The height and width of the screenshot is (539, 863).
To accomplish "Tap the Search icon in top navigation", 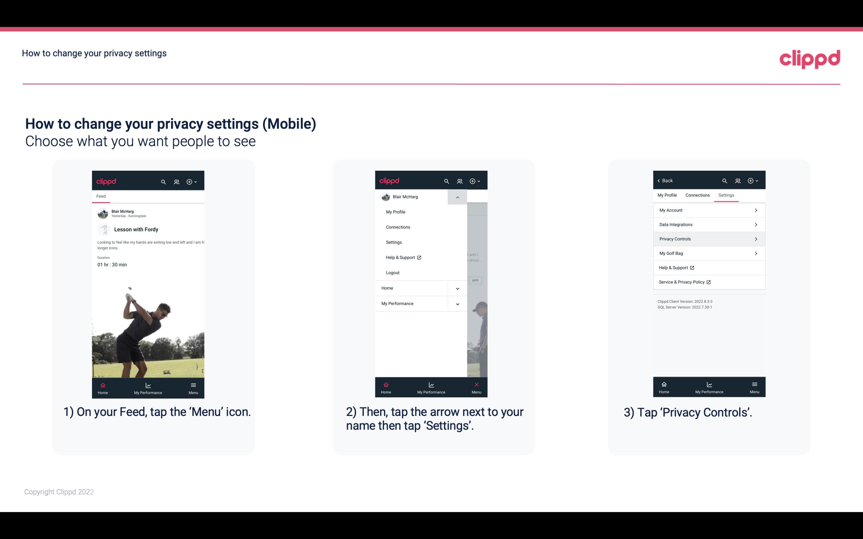I will point(163,181).
